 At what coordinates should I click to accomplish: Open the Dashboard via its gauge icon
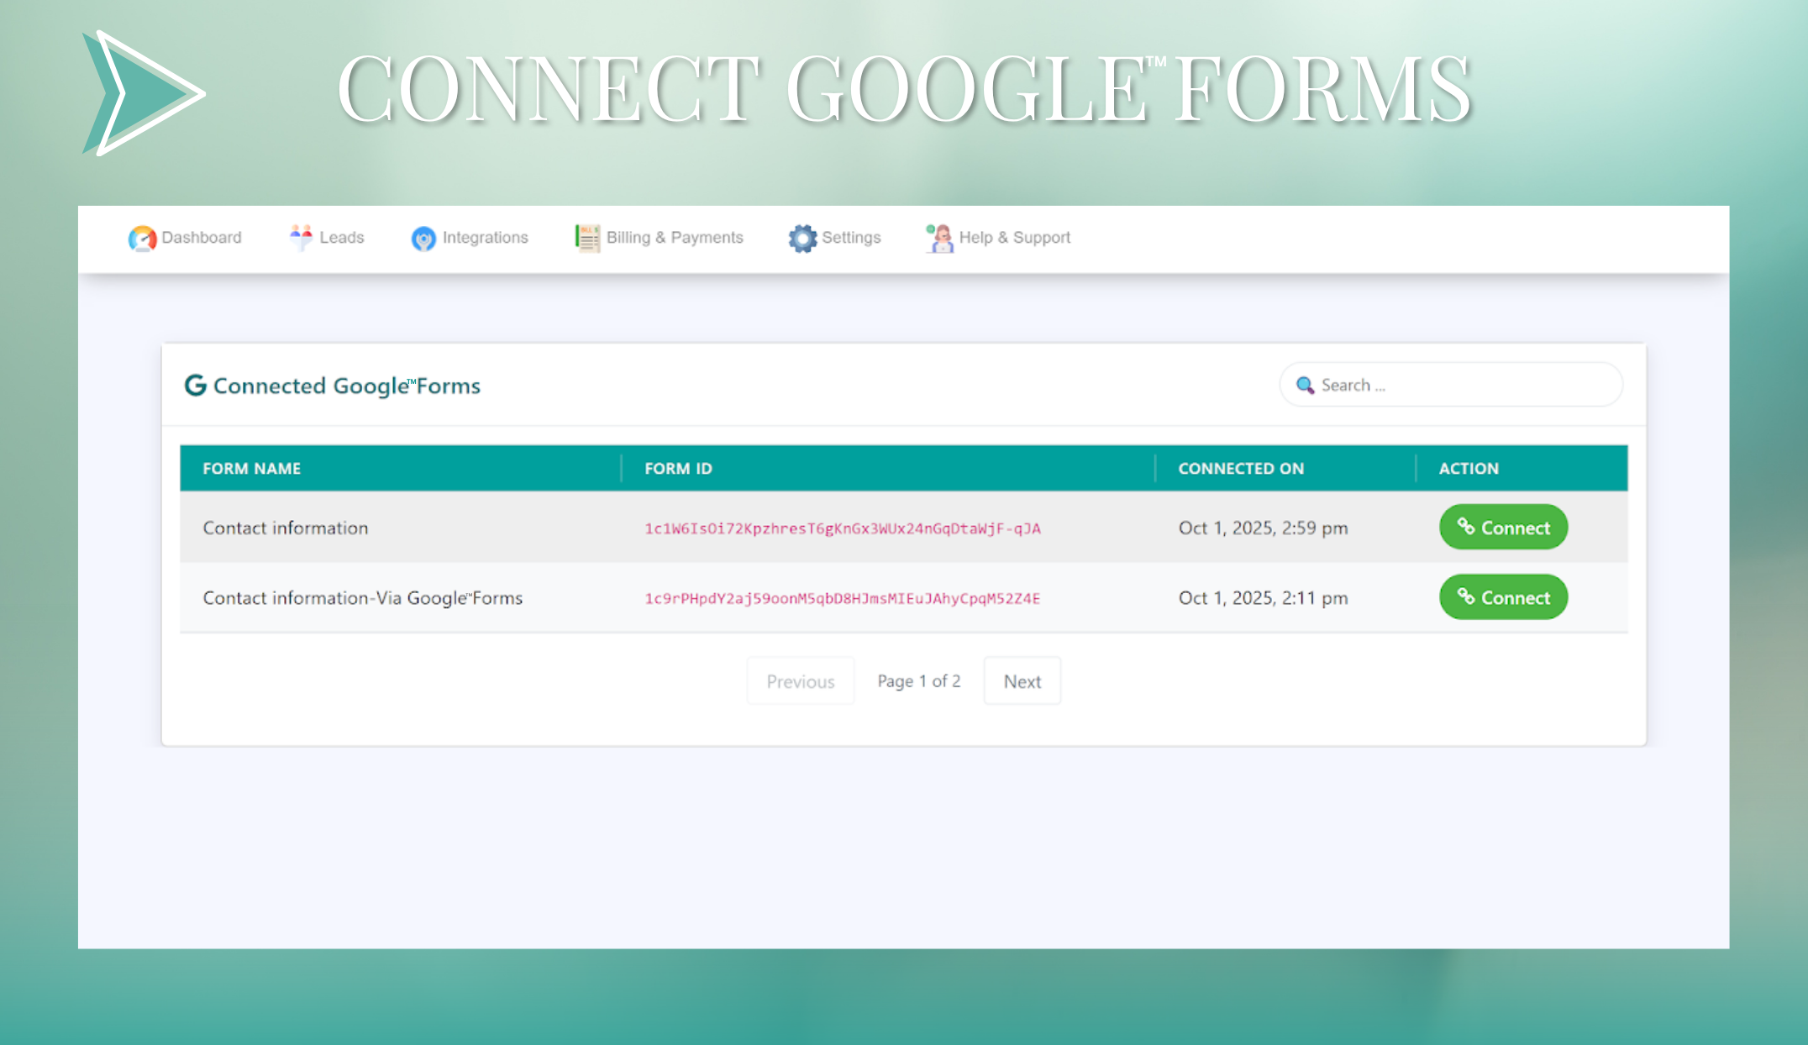[x=142, y=238]
